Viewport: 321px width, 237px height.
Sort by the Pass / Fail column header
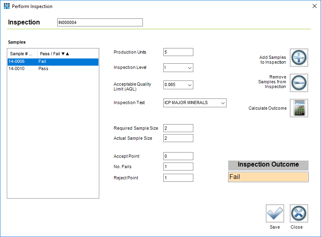[54, 54]
